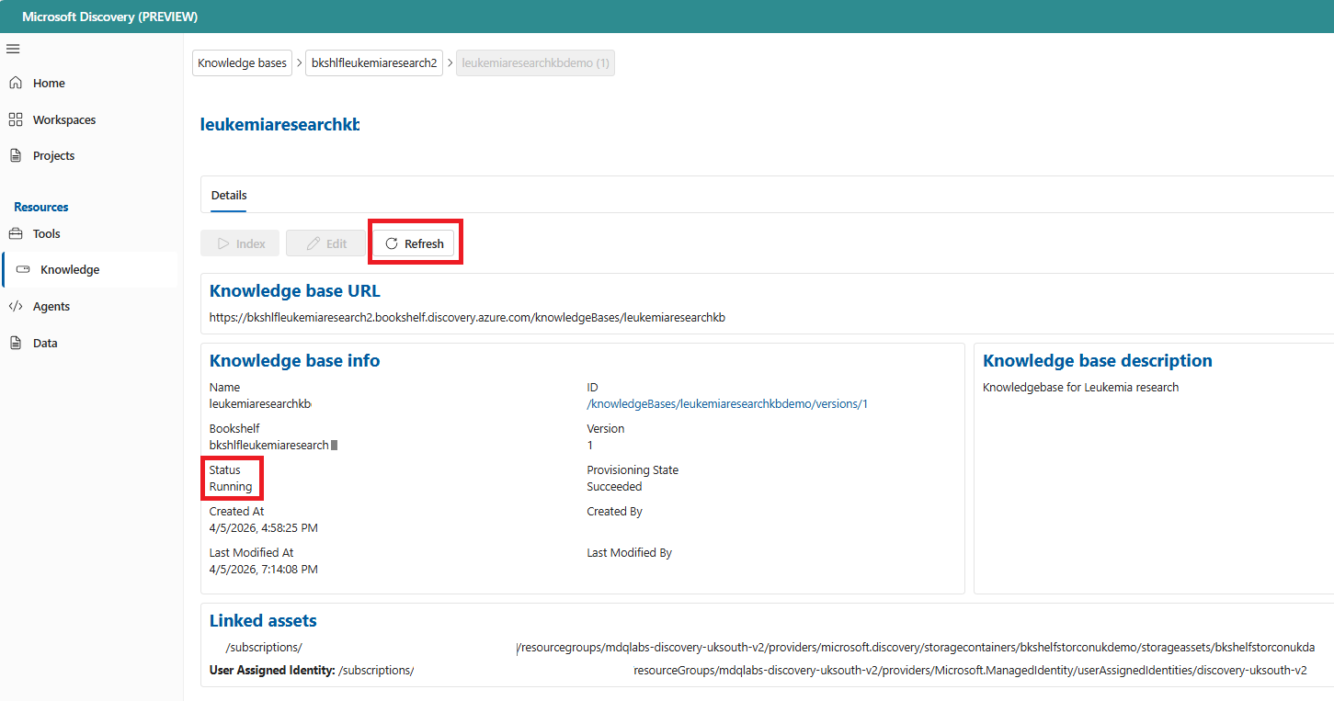Click the Knowledge base URL text
The height and width of the screenshot is (701, 1334).
[x=467, y=317]
